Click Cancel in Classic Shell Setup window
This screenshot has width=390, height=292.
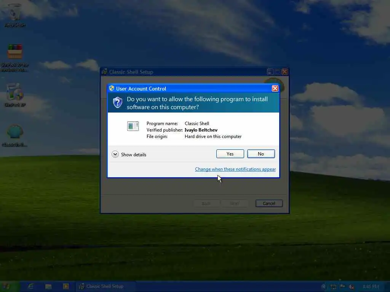(269, 203)
